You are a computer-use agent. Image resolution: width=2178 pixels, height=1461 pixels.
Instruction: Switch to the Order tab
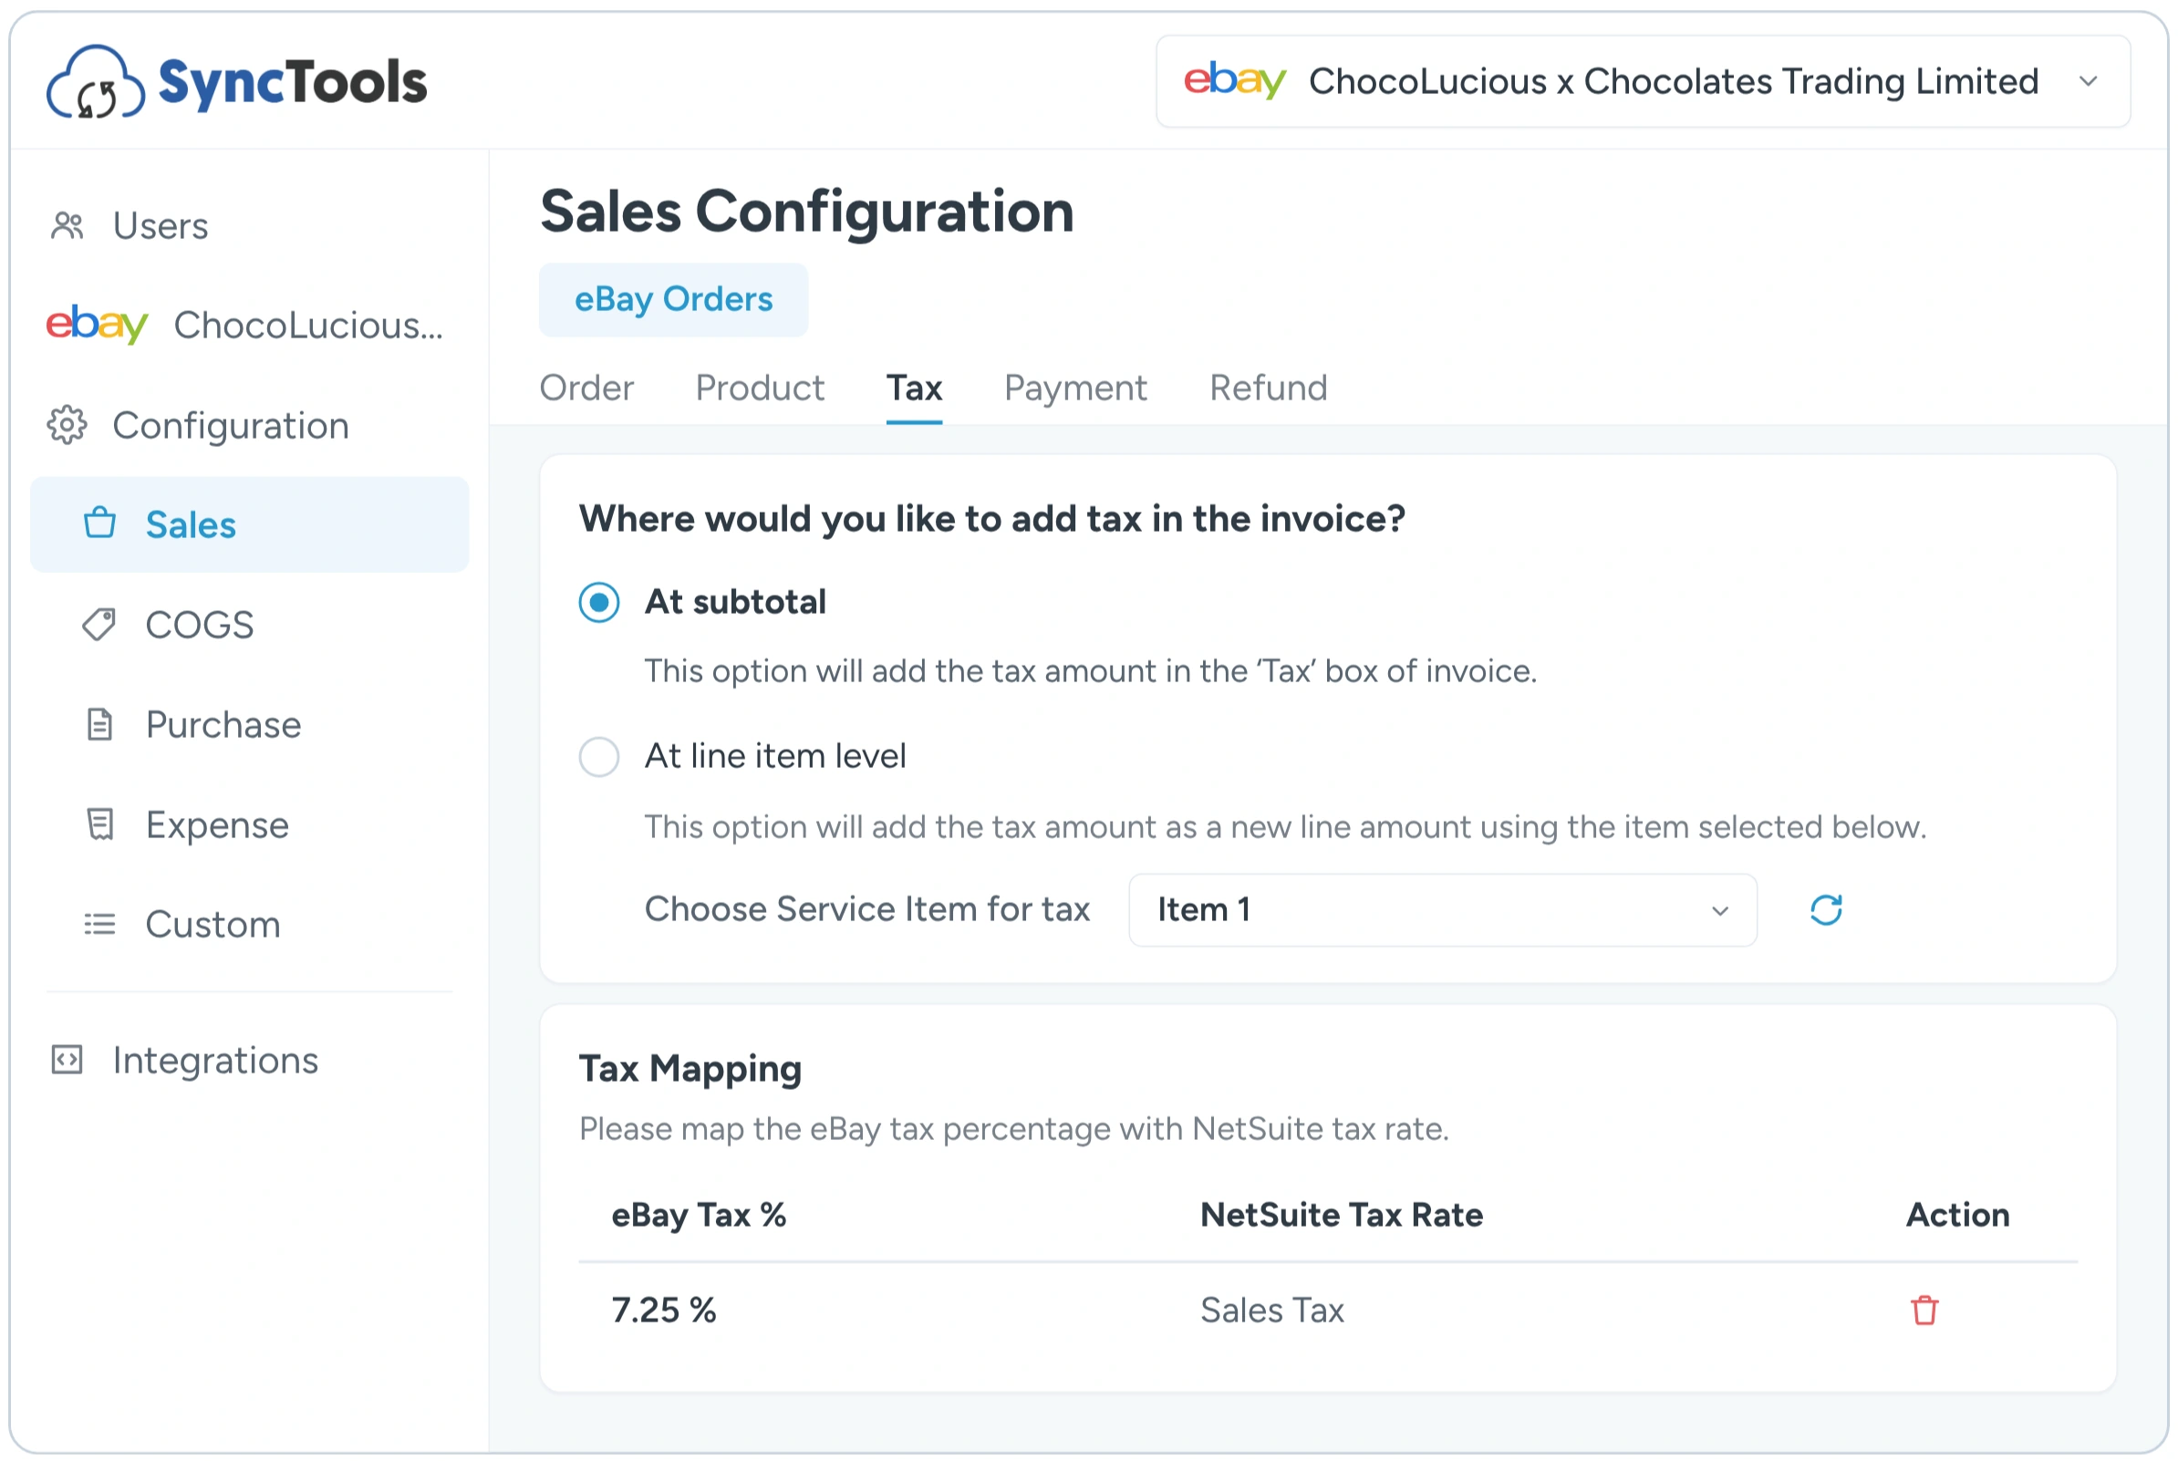click(586, 388)
